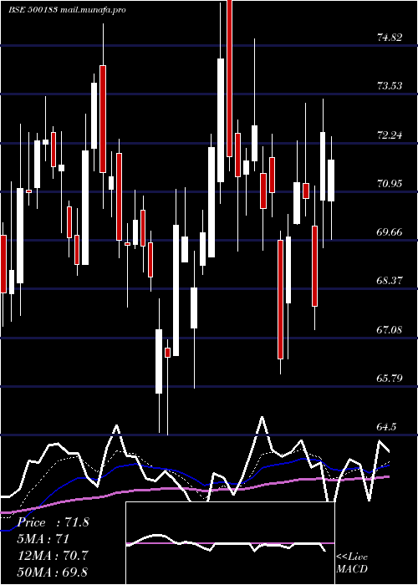
Task: Click the 'BSE 500188 mail.munafa.pro' header text
Action: 67,10
